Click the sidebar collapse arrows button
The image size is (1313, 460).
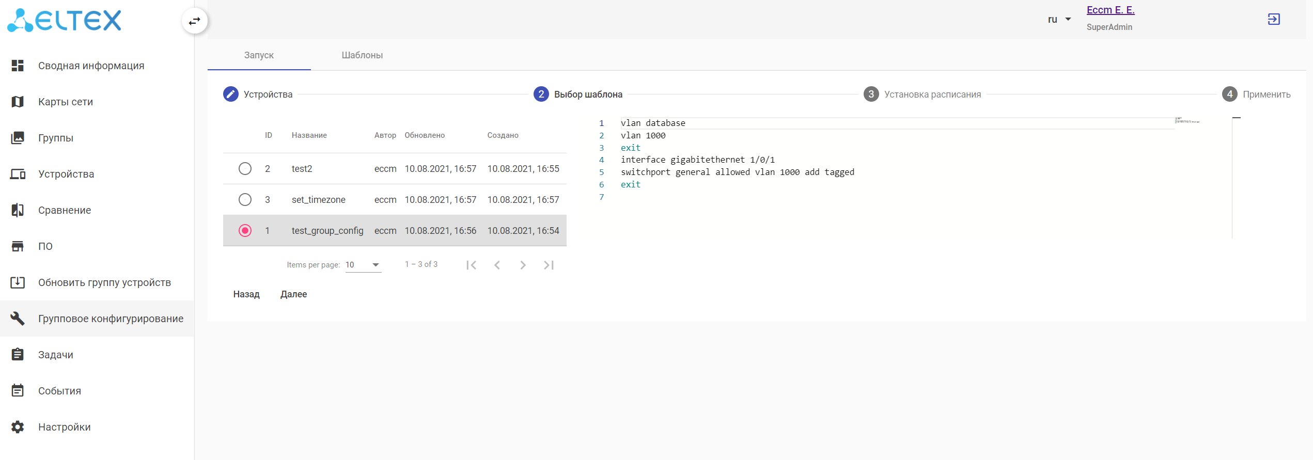pos(195,21)
